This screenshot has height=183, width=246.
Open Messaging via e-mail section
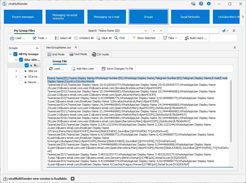point(107,17)
